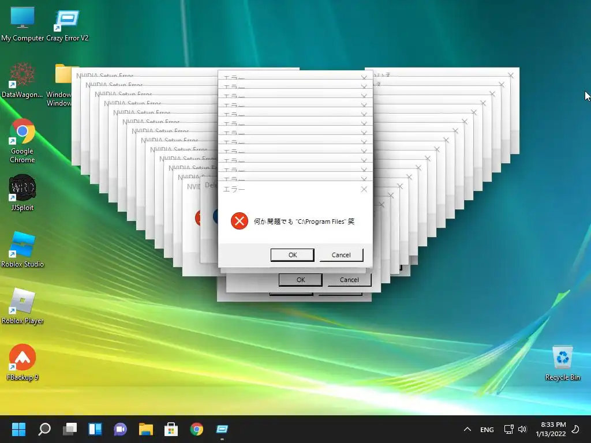Open Teams Chat from the taskbar
This screenshot has height=443, width=591.
point(120,429)
